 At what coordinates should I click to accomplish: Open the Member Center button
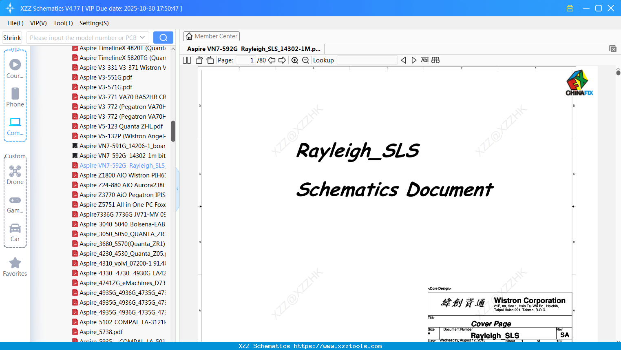coord(211,36)
